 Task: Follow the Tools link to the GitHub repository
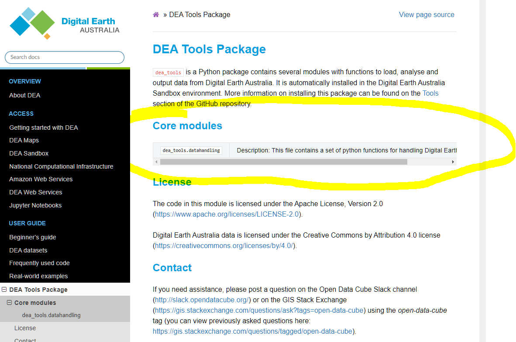(430, 93)
